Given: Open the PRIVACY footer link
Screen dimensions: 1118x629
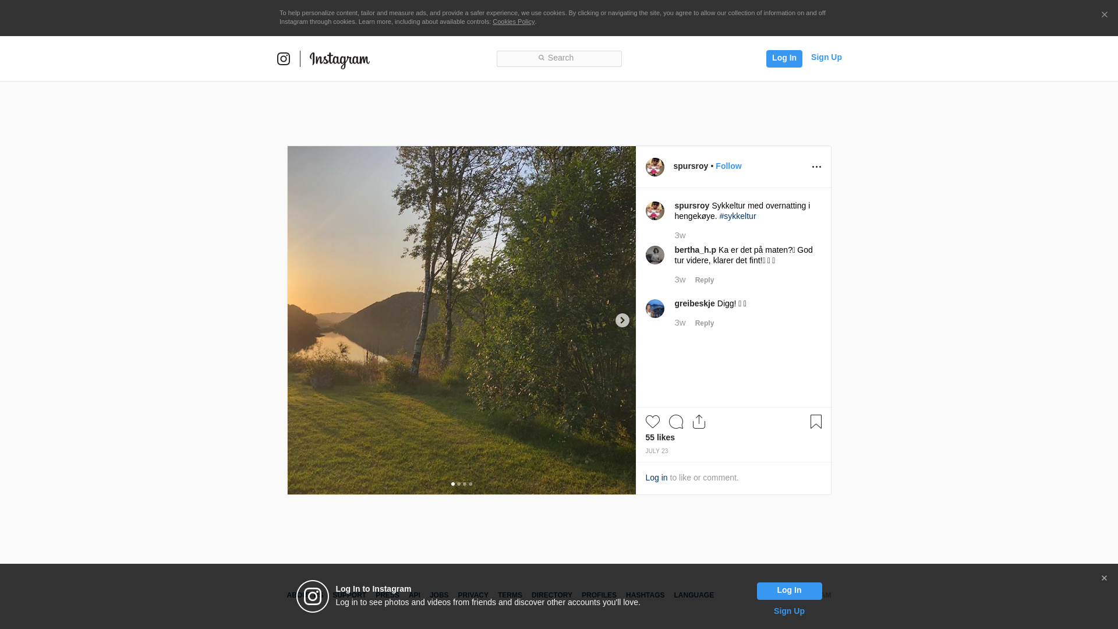Looking at the screenshot, I should click(x=473, y=595).
